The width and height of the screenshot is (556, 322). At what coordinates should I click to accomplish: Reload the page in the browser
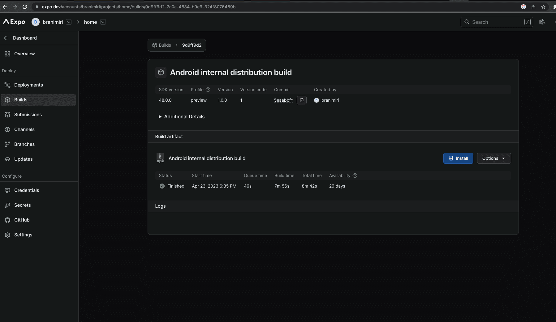[25, 7]
